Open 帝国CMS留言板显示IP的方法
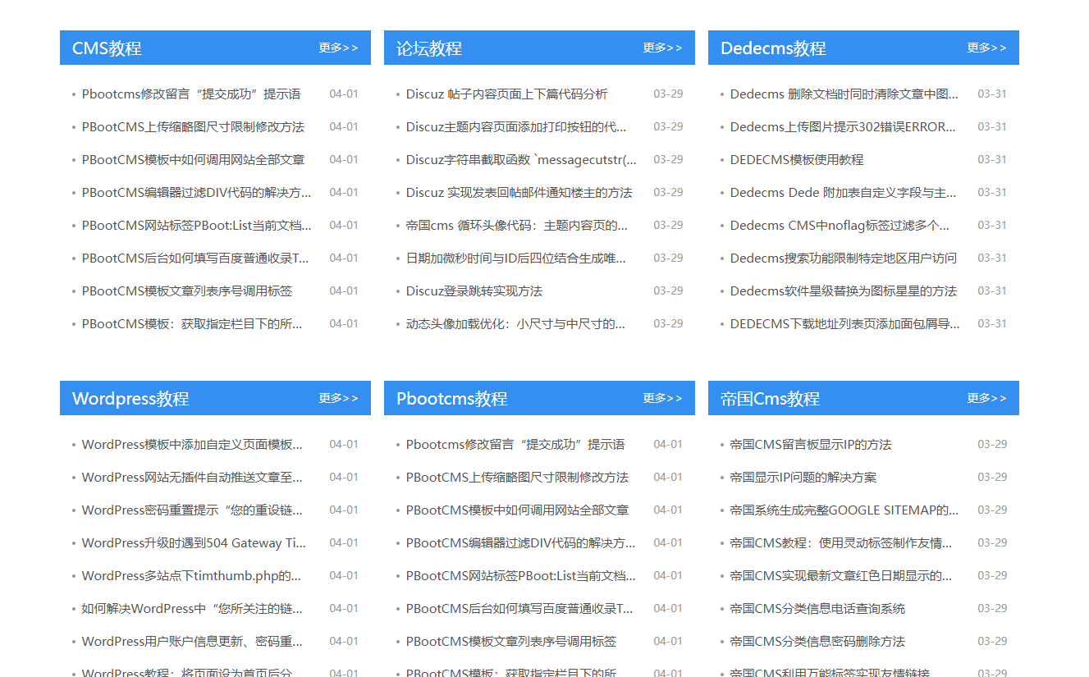The height and width of the screenshot is (677, 1089). click(811, 445)
